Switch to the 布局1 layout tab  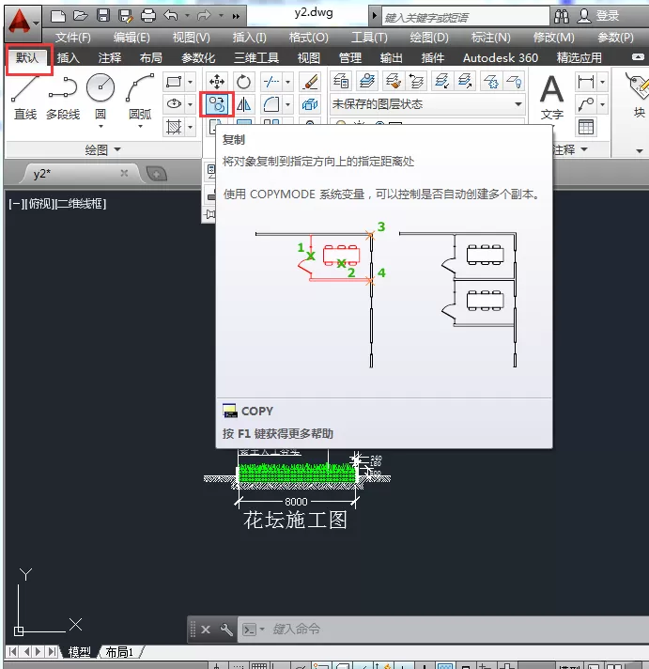119,652
